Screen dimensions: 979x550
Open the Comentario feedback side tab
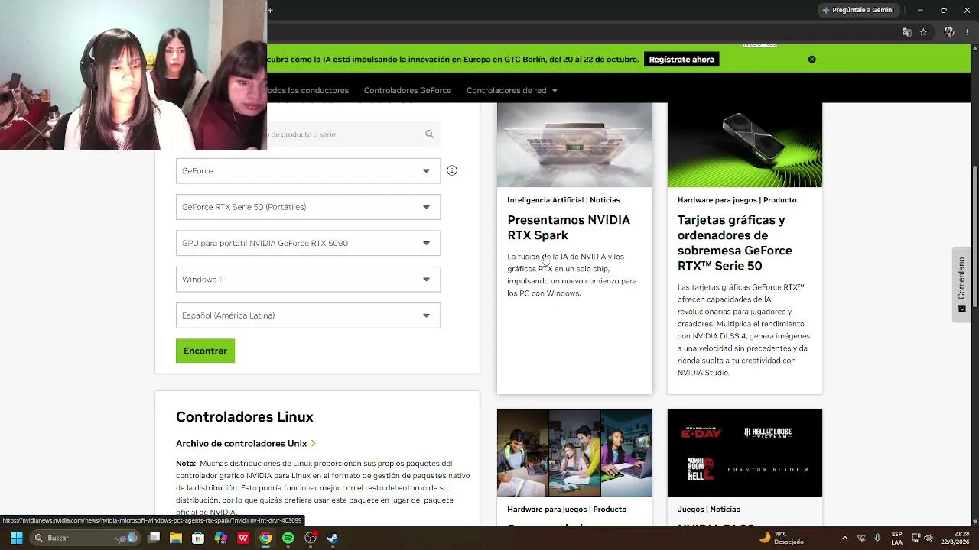961,285
